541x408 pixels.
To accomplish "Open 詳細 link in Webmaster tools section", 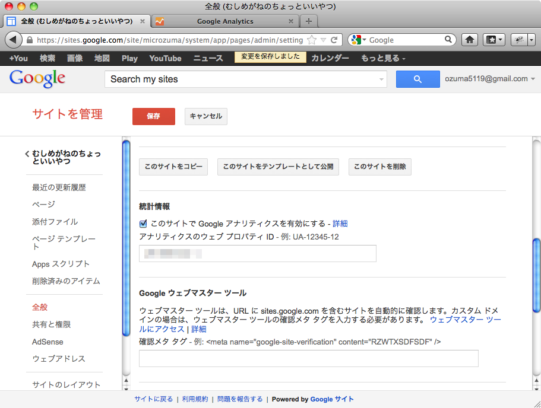I will [199, 329].
